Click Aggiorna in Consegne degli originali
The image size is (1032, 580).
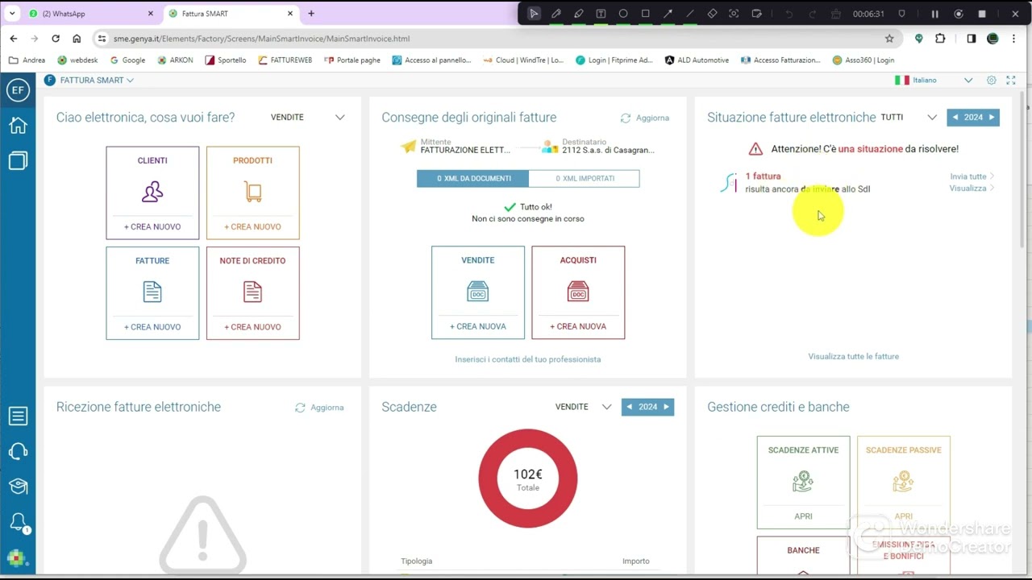[645, 118]
